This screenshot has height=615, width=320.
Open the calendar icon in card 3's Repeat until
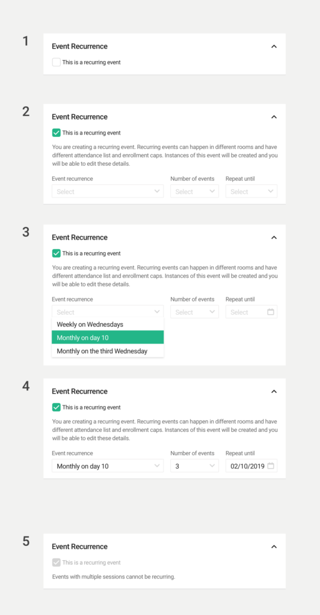[271, 312]
